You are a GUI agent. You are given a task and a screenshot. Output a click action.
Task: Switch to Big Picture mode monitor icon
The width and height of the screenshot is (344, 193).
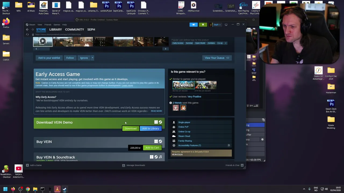click(x=226, y=25)
